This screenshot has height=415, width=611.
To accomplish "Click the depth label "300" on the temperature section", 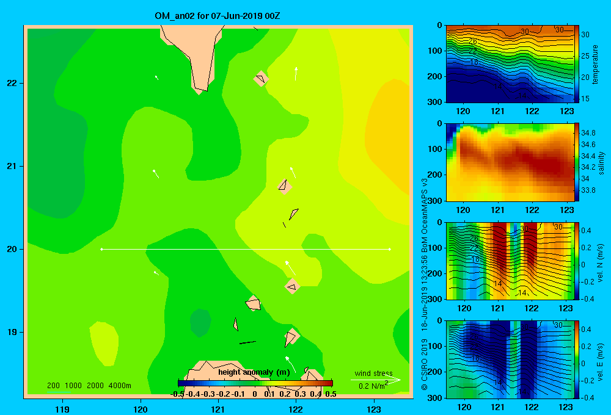I will (x=435, y=102).
